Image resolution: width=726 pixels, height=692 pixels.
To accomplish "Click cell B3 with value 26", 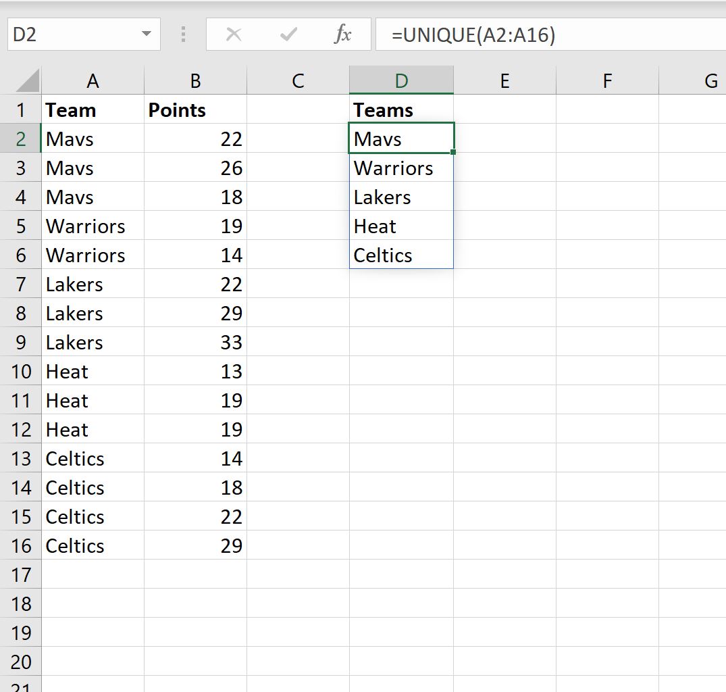I will 195,168.
